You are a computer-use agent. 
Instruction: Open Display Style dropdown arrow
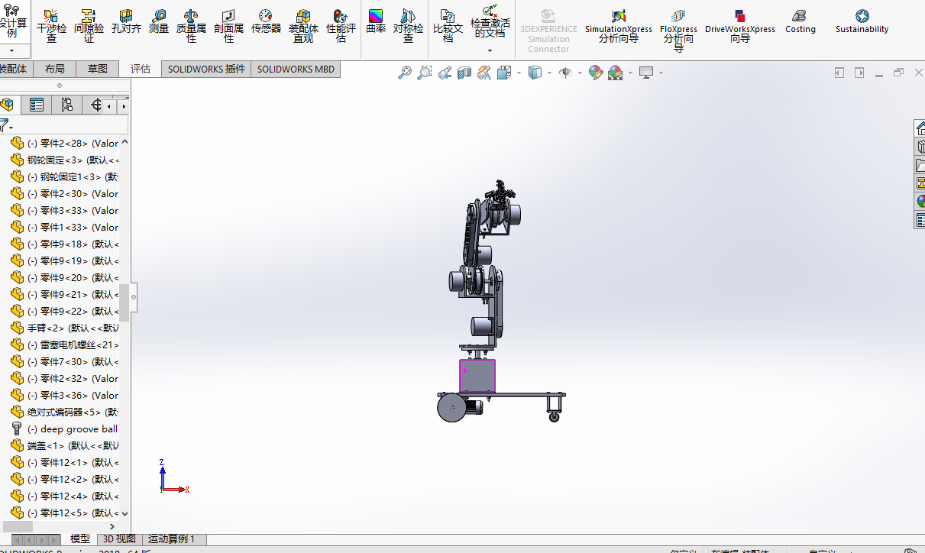(x=549, y=73)
